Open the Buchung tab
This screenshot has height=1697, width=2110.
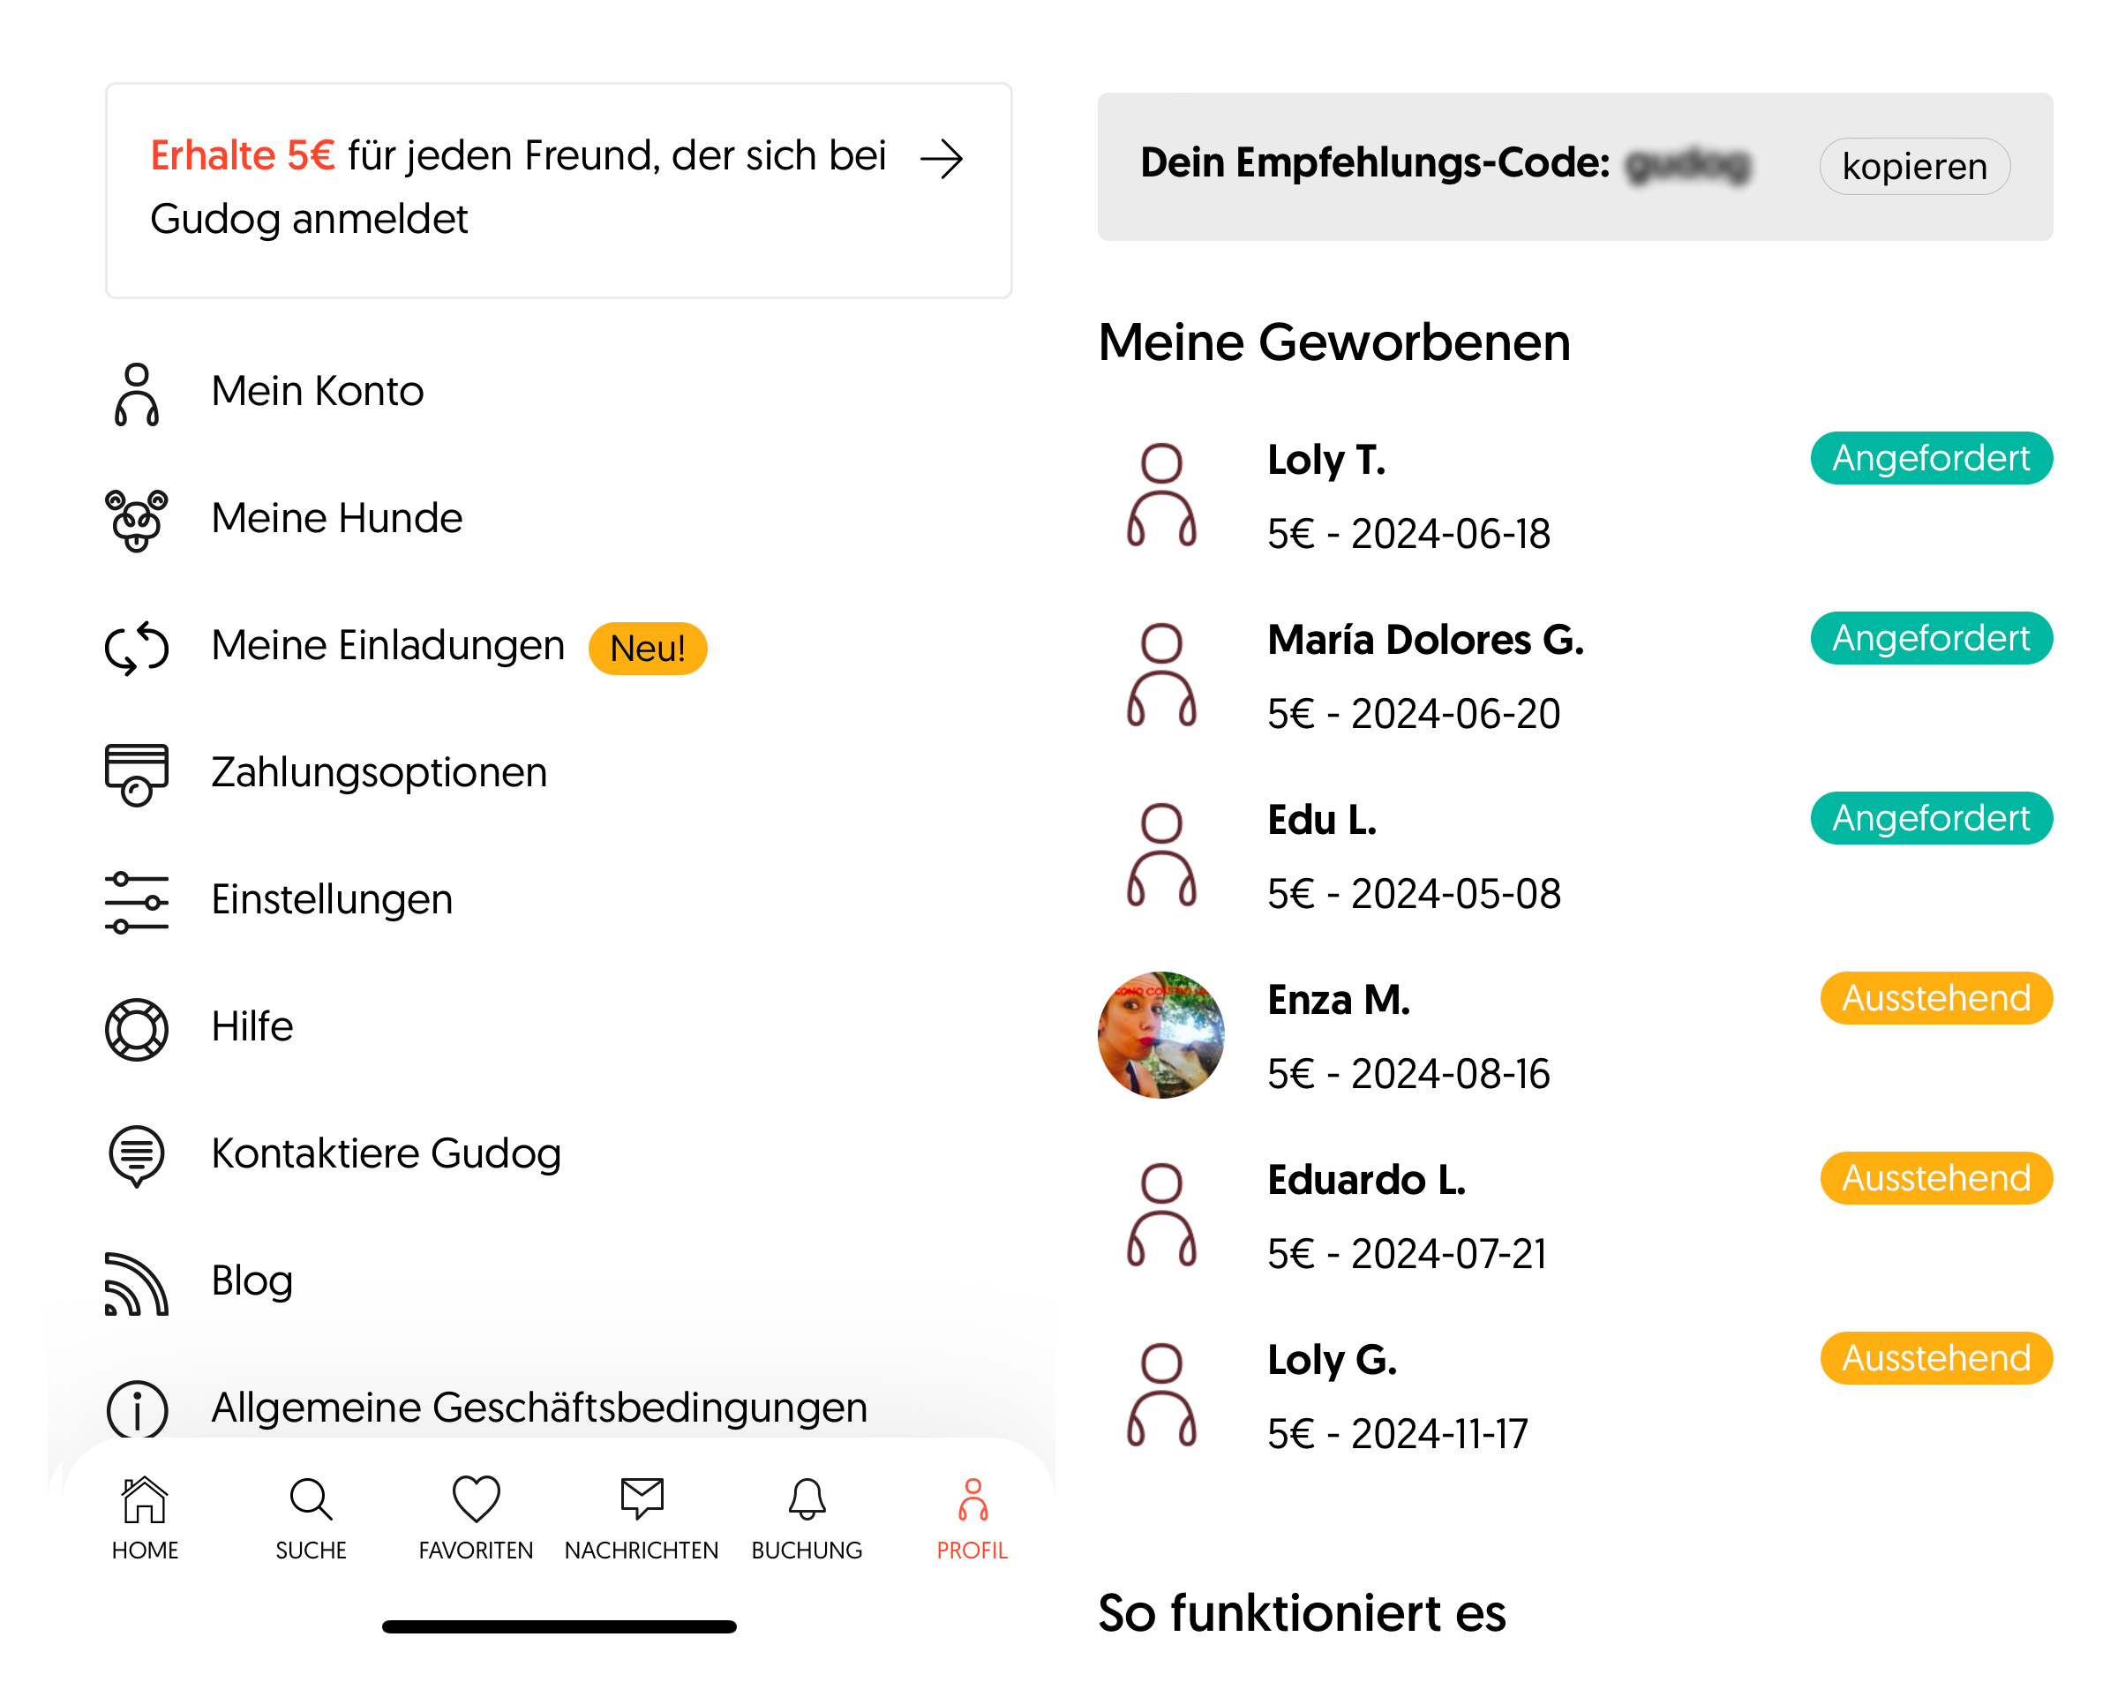pos(807,1517)
